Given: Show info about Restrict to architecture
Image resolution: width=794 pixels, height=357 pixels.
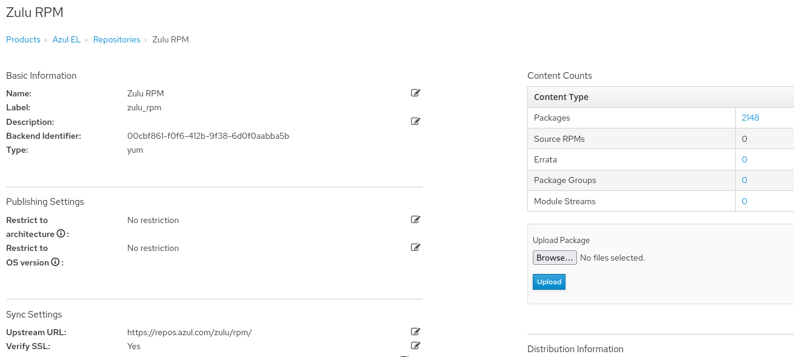Looking at the screenshot, I should [61, 234].
